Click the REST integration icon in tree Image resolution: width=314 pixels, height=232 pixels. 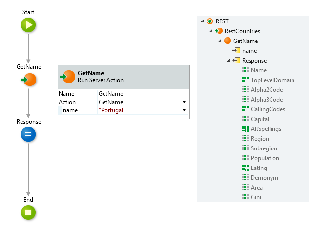pyautogui.click(x=209, y=21)
